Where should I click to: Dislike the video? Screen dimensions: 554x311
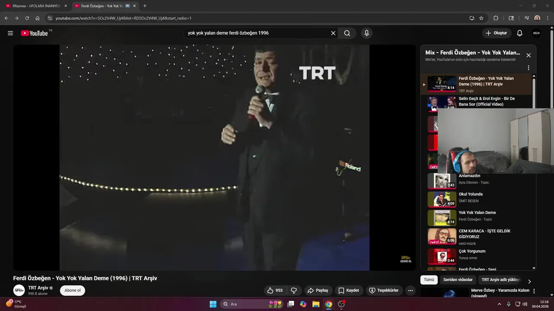pos(294,290)
